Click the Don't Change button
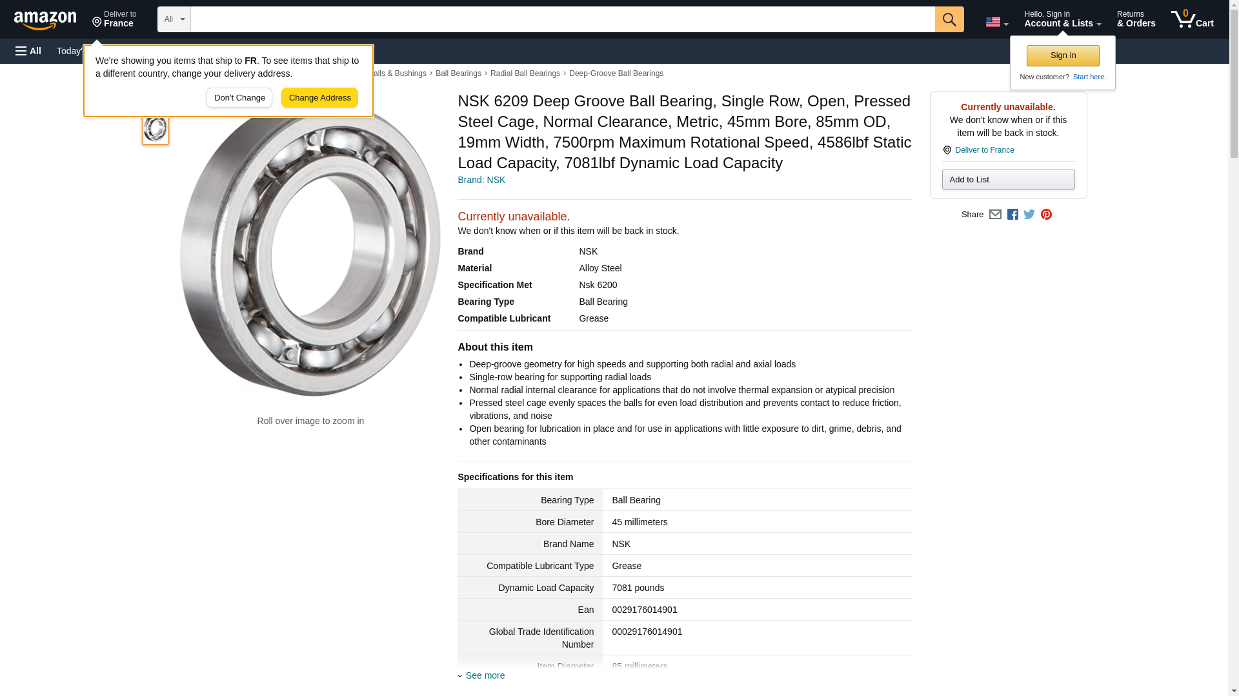 pos(239,98)
